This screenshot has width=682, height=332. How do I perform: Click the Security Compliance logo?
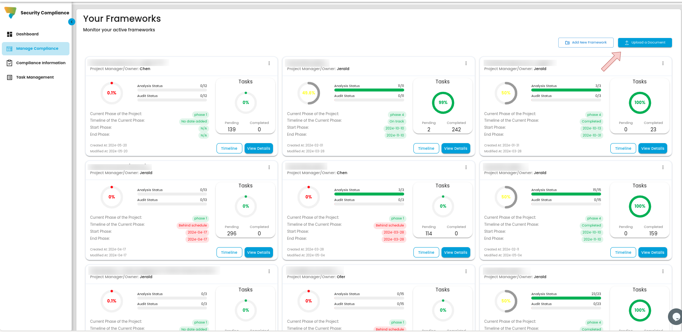(10, 12)
